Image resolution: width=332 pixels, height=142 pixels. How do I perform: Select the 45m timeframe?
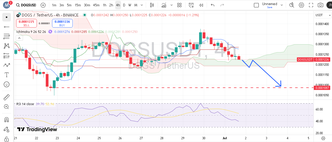click(96, 5)
